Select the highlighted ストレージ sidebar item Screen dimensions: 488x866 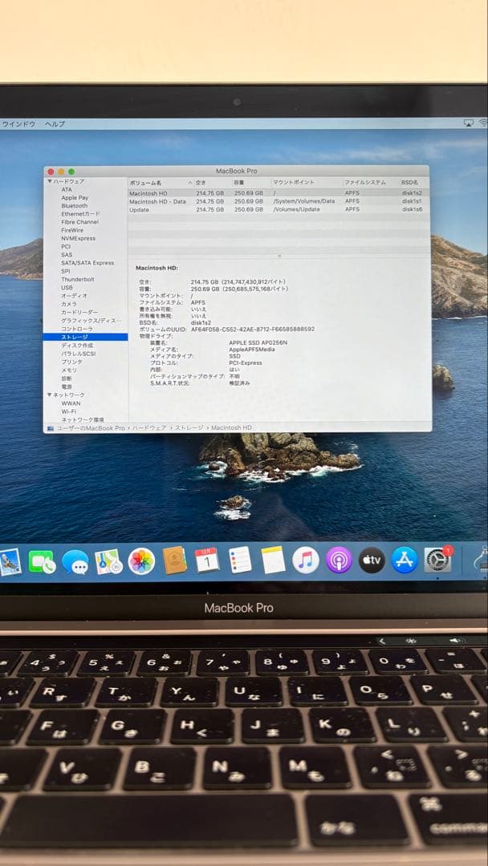[85, 337]
